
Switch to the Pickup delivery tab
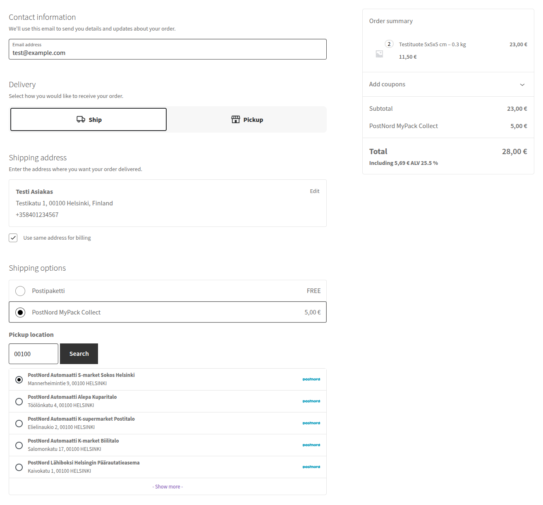click(x=247, y=119)
